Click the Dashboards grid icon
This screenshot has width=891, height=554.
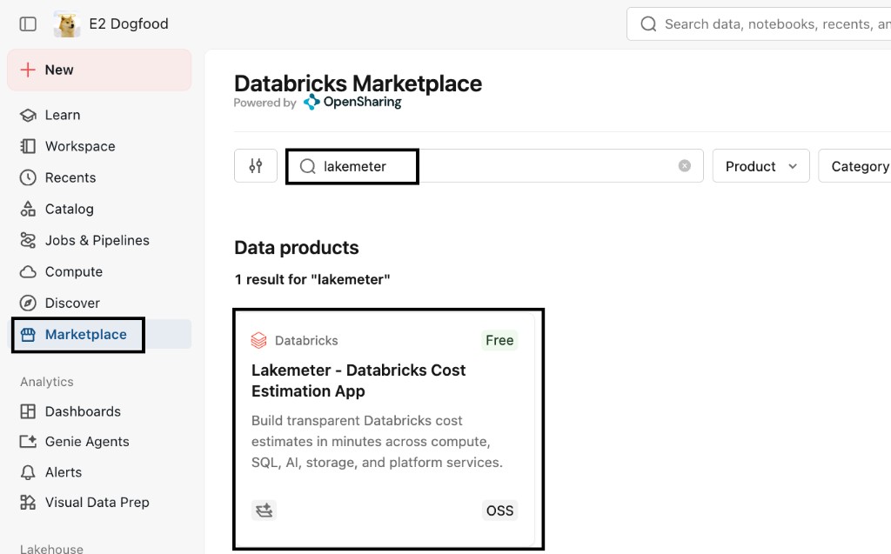28,411
